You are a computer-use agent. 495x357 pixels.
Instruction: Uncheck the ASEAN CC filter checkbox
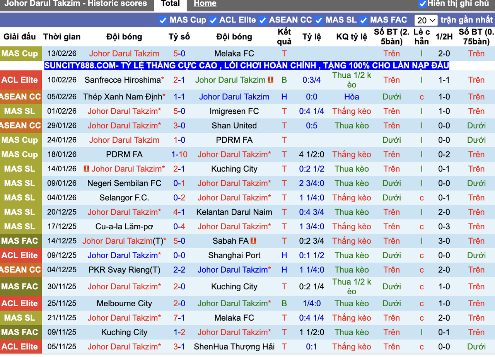[263, 20]
